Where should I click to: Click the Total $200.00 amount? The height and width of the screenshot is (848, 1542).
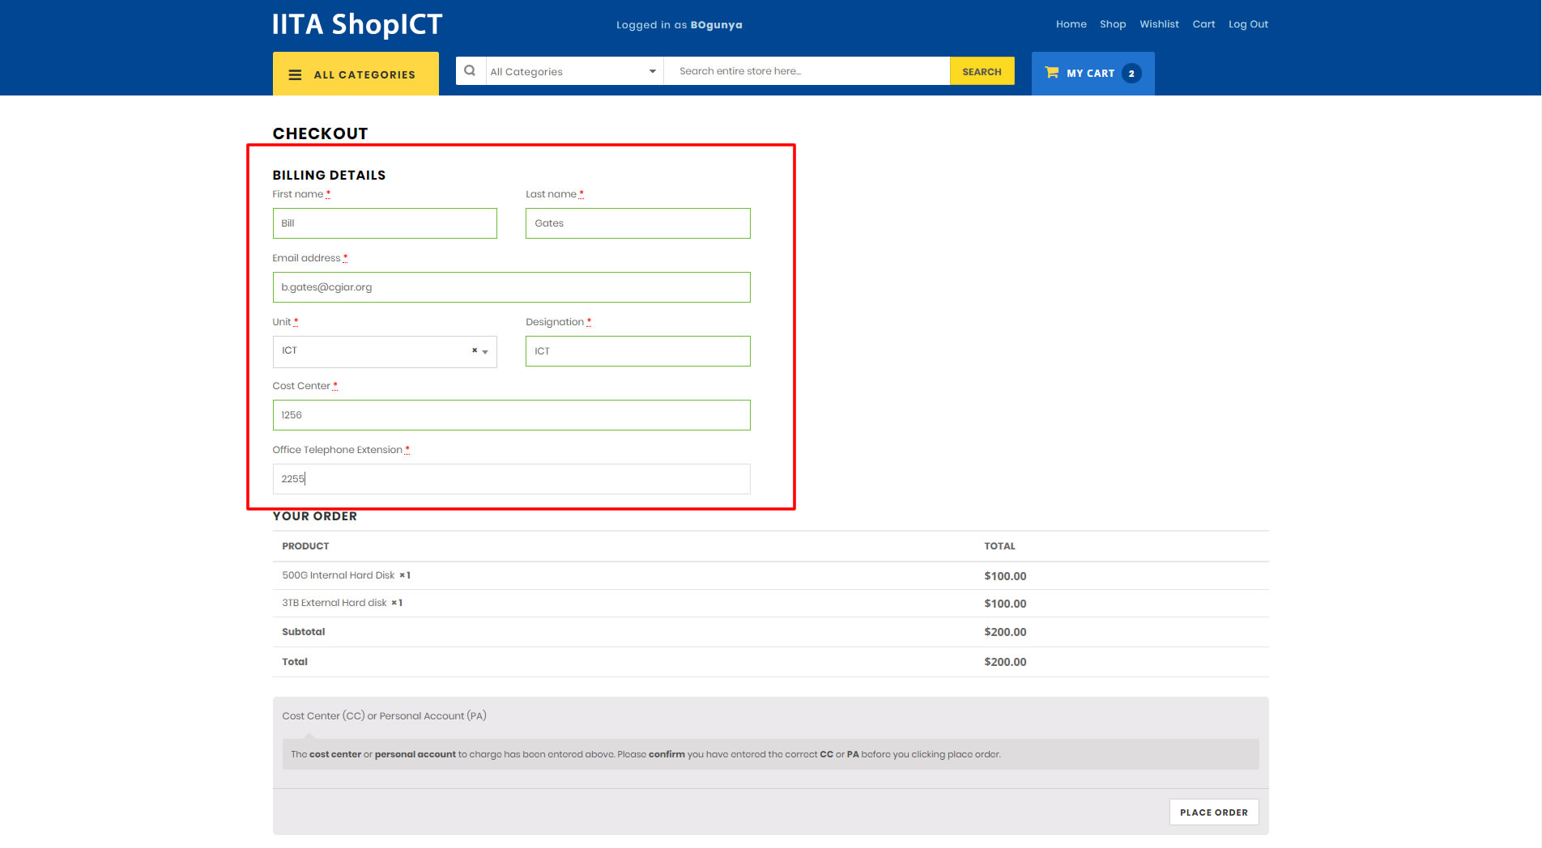(1005, 662)
